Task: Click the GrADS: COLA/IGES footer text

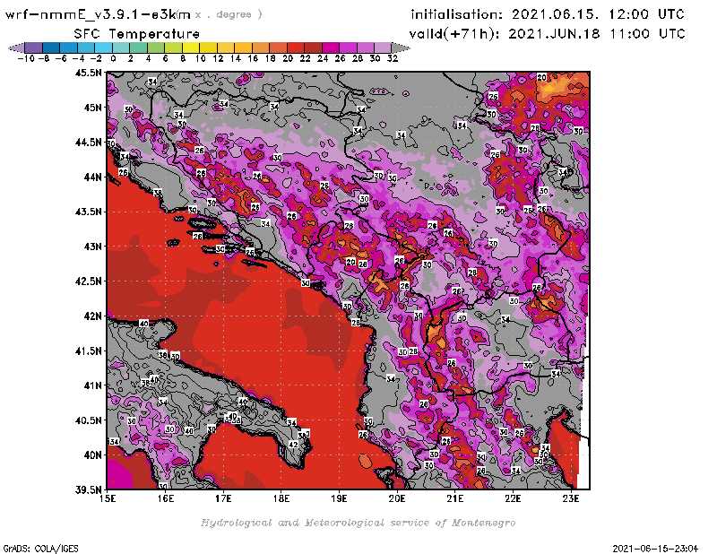Action: click(40, 548)
